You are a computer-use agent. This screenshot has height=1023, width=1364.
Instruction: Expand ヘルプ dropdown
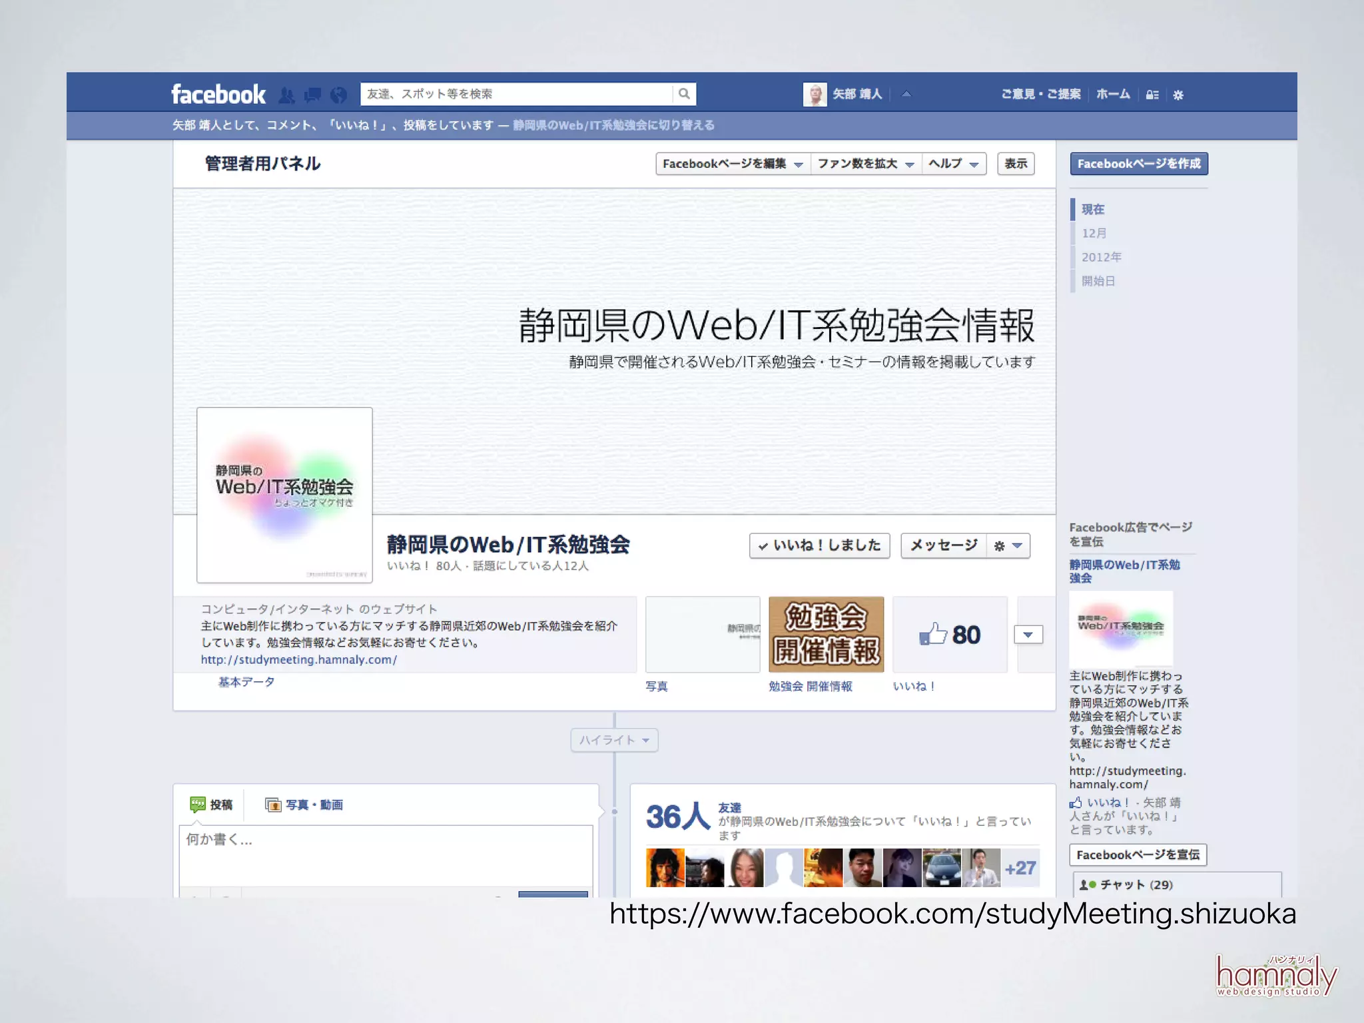pyautogui.click(x=954, y=164)
